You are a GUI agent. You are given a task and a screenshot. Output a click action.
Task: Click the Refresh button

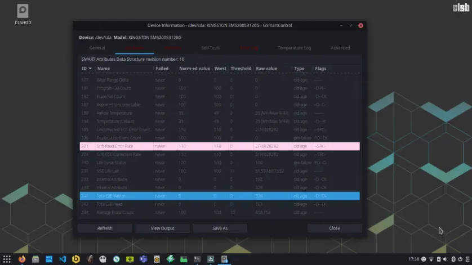[x=105, y=228]
